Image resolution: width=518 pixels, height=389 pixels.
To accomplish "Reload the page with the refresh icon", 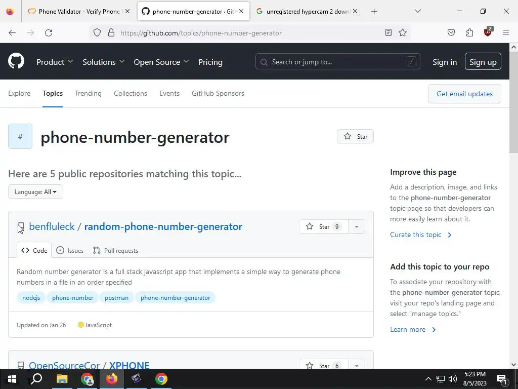I will [x=49, y=33].
